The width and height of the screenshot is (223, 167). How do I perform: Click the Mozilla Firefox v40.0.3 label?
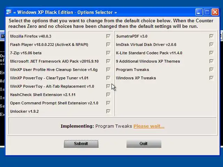[x=31, y=36]
